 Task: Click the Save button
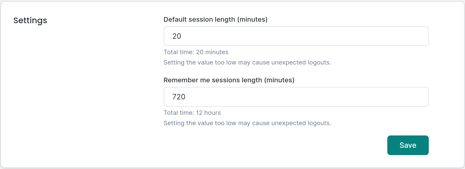click(408, 145)
